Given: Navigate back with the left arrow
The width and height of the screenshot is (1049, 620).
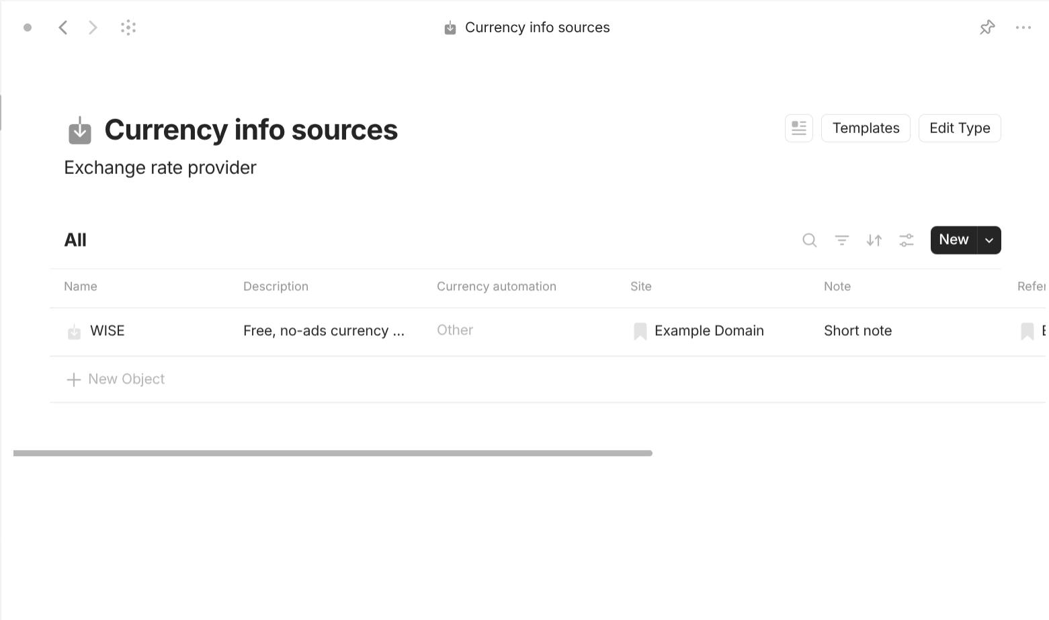Looking at the screenshot, I should (63, 27).
